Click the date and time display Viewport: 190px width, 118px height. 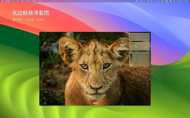[182, 1]
